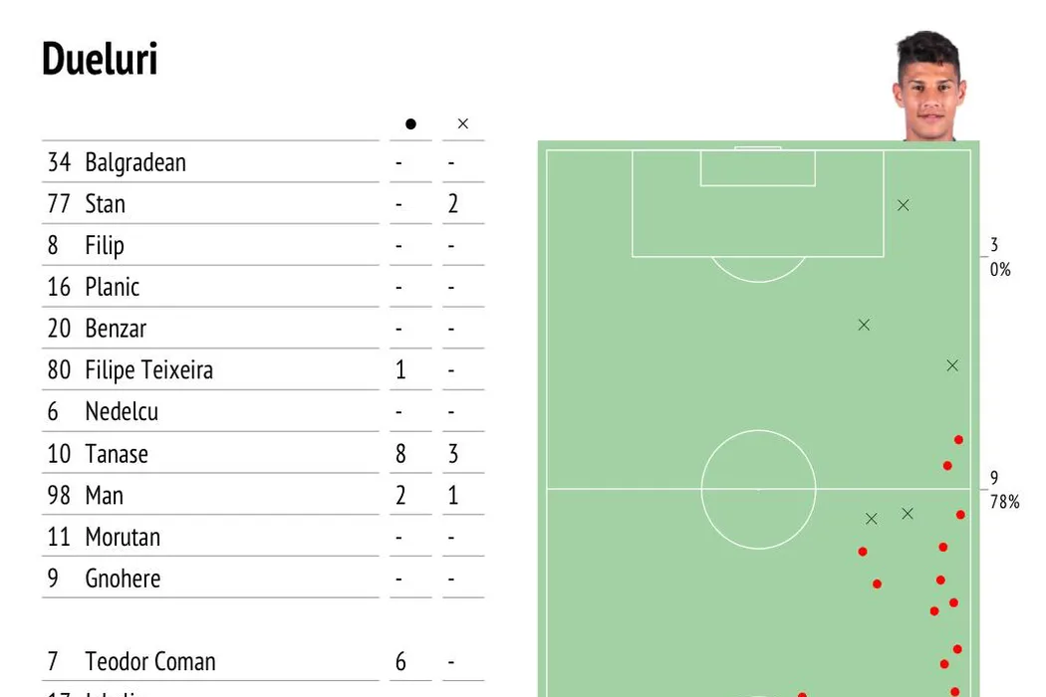Click the number 80 next to Filipe Teixeira
The height and width of the screenshot is (697, 1046).
[59, 370]
